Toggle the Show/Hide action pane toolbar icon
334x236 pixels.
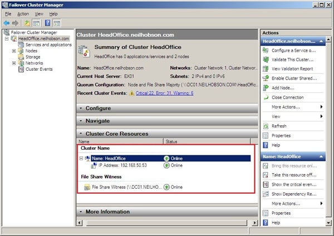pos(57,23)
